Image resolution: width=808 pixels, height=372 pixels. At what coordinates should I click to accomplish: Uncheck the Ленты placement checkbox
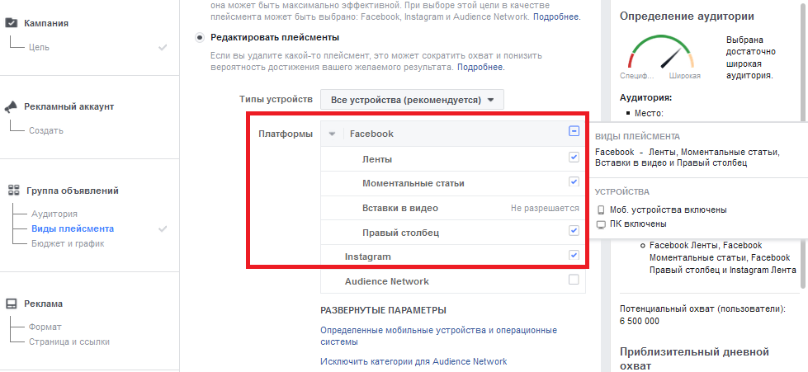pos(574,158)
